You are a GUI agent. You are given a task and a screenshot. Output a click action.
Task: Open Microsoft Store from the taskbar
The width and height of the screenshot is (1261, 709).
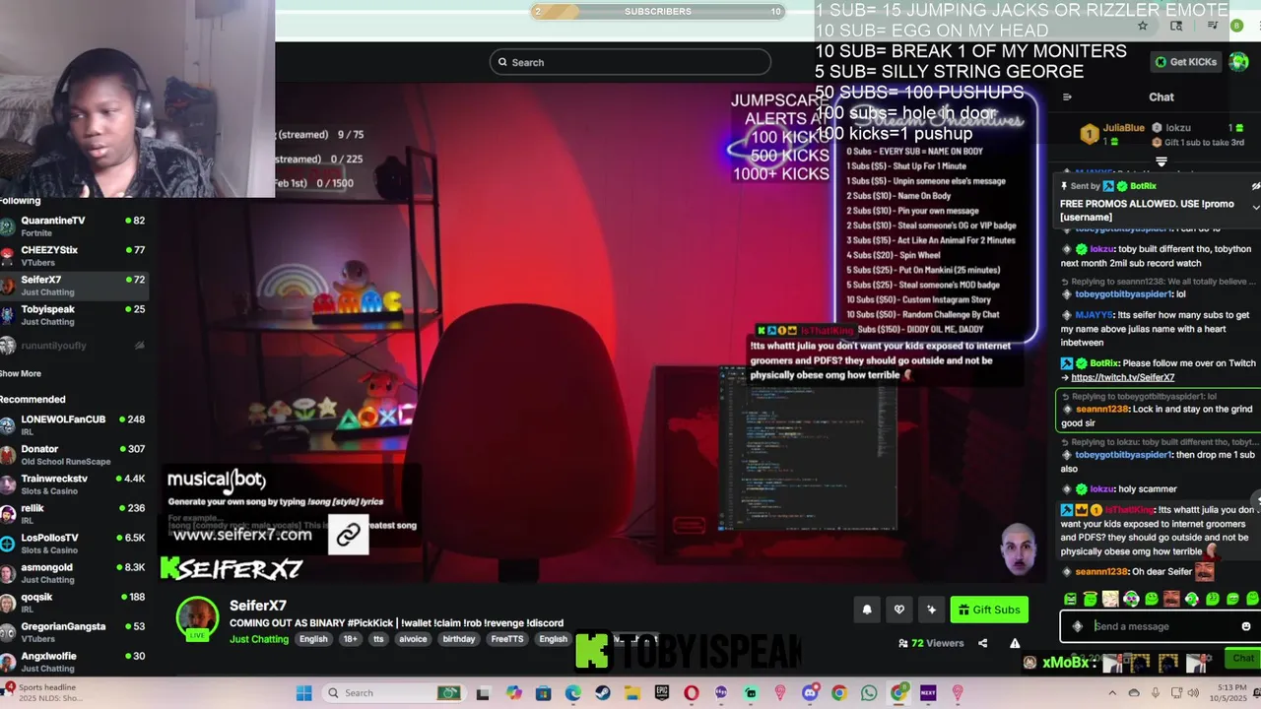pyautogui.click(x=543, y=693)
